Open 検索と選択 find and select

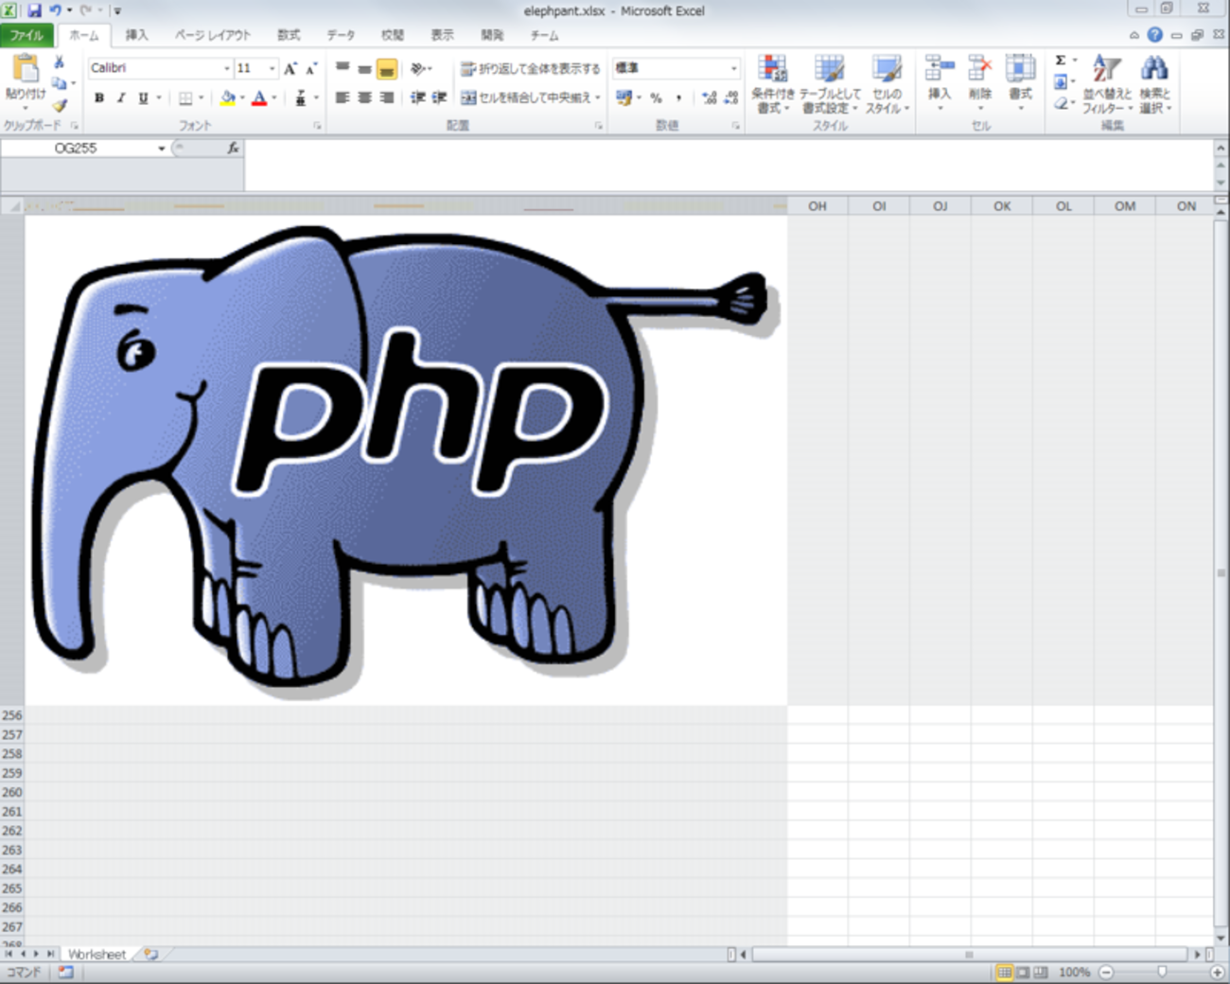(x=1154, y=84)
